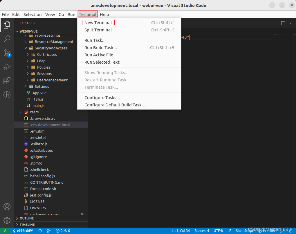Open the Accounts icon above settings gear
This screenshot has width=296, height=234.
(7, 207)
